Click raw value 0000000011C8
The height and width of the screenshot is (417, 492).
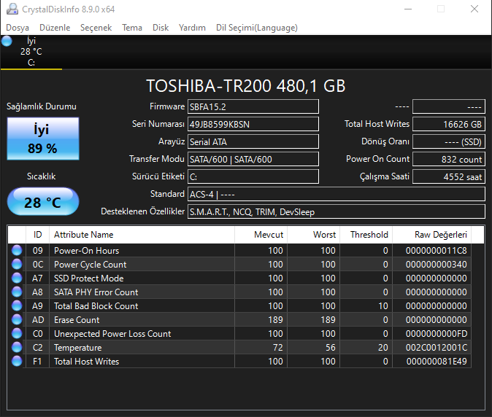tap(436, 251)
